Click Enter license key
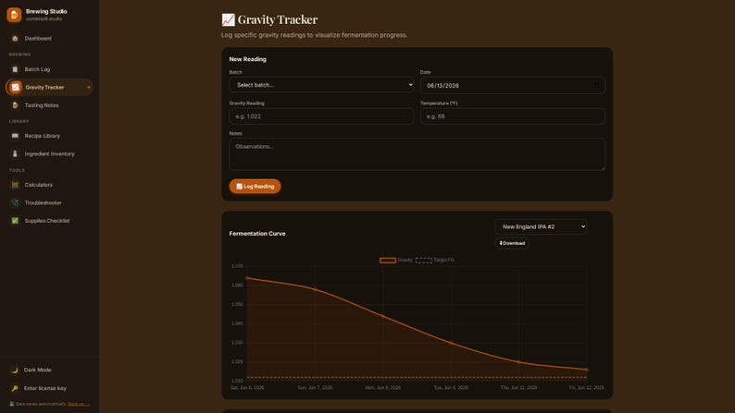The height and width of the screenshot is (413, 735). coord(49,388)
